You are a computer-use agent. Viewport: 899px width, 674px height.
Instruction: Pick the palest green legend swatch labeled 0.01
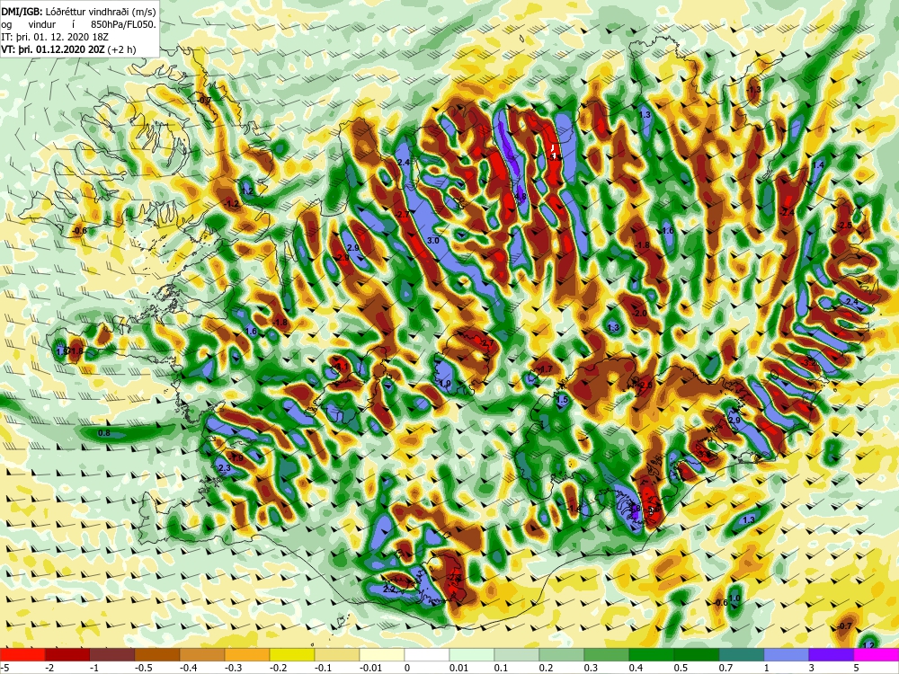pyautogui.click(x=472, y=654)
